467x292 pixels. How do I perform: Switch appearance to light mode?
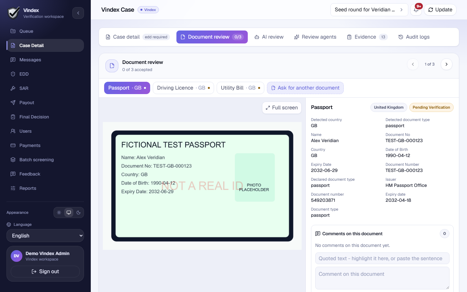pyautogui.click(x=59, y=213)
